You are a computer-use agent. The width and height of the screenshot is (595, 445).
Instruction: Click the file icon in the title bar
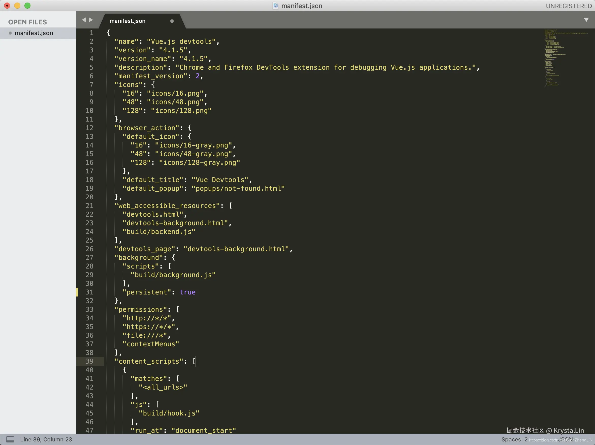pos(275,6)
